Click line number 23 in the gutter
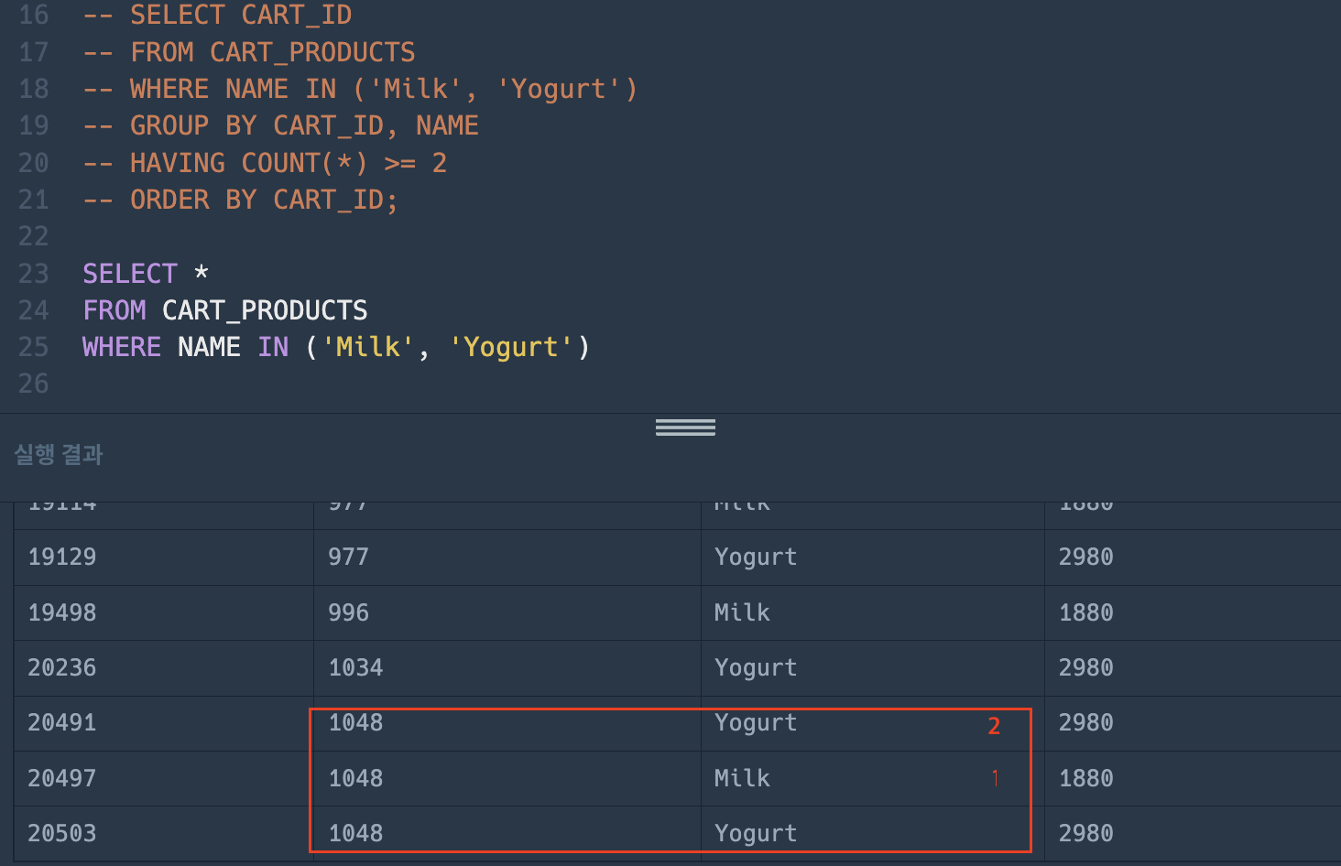The width and height of the screenshot is (1341, 866). (34, 274)
